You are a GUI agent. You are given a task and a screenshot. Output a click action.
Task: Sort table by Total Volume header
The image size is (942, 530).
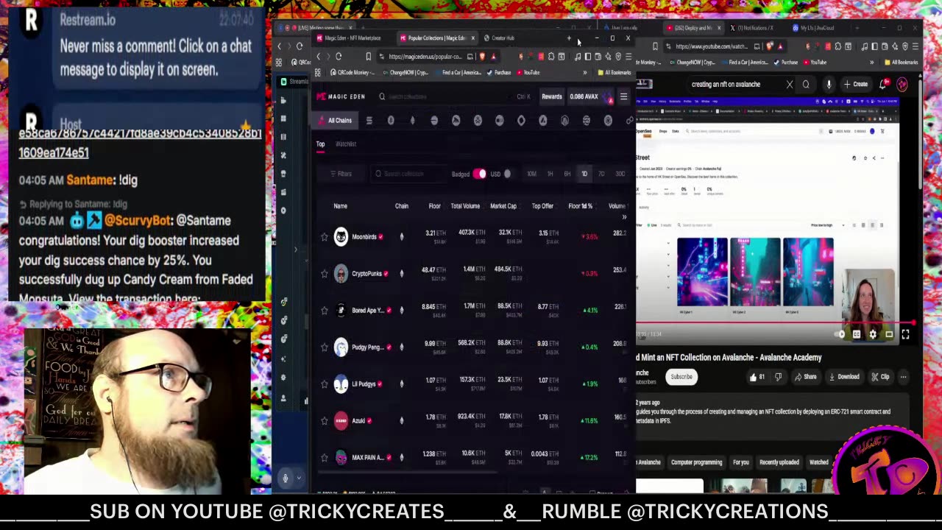465,206
